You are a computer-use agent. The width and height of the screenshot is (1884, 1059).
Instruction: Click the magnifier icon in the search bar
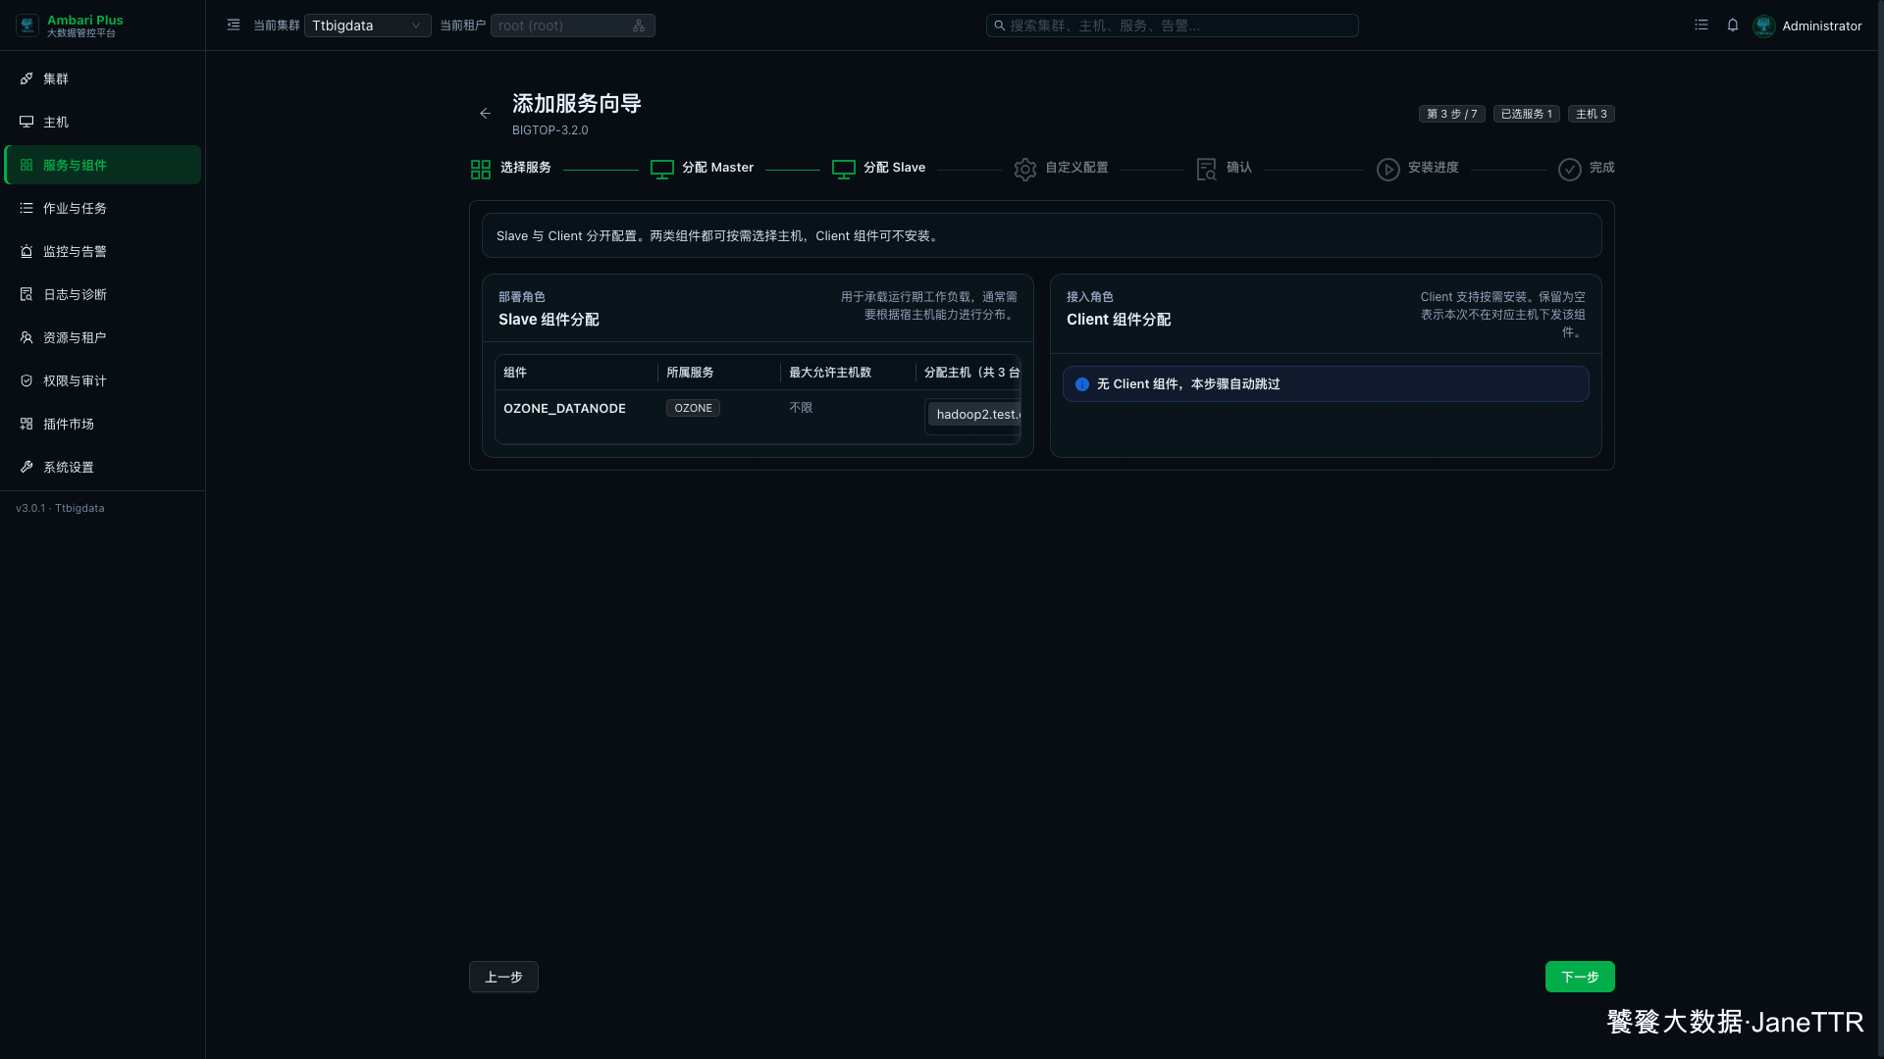coord(999,25)
